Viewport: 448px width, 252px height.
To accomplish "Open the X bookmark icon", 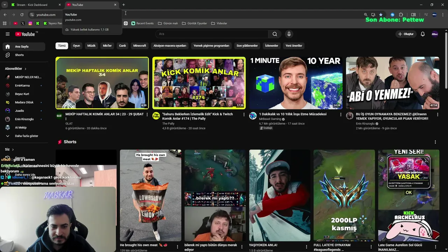I will click(x=23, y=23).
